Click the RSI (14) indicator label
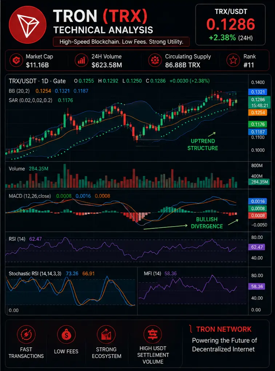275x371 pixels. [17, 239]
